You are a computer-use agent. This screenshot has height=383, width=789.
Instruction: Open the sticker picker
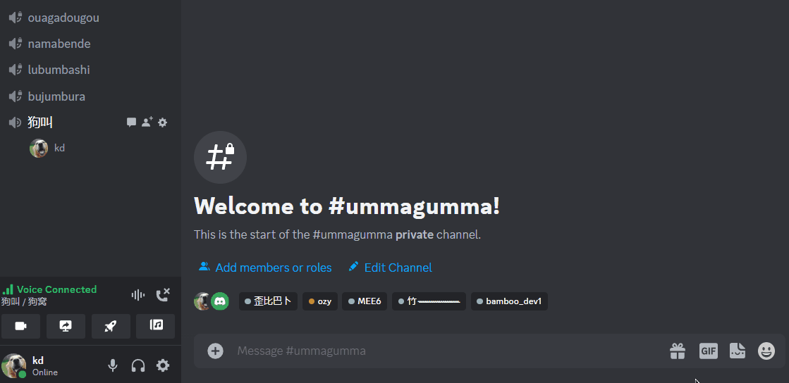[737, 351]
